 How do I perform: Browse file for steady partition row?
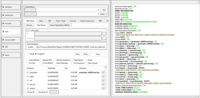point(103,88)
